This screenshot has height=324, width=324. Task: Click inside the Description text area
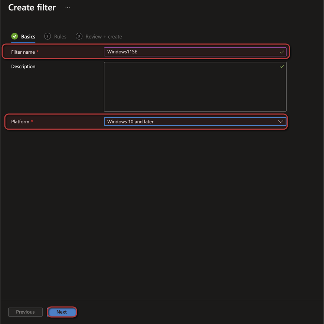click(x=195, y=89)
